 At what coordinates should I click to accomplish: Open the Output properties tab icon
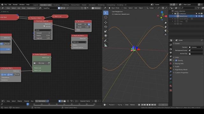(171, 53)
